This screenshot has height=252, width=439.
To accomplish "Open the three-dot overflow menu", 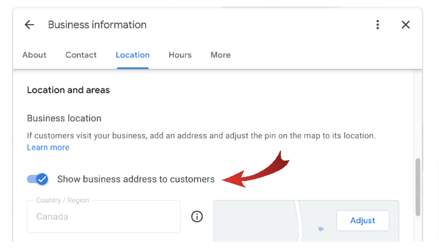I will point(377,25).
